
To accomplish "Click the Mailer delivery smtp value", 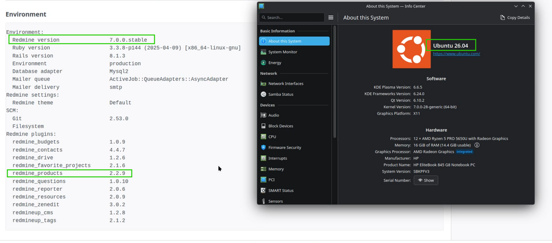I will click(x=115, y=87).
